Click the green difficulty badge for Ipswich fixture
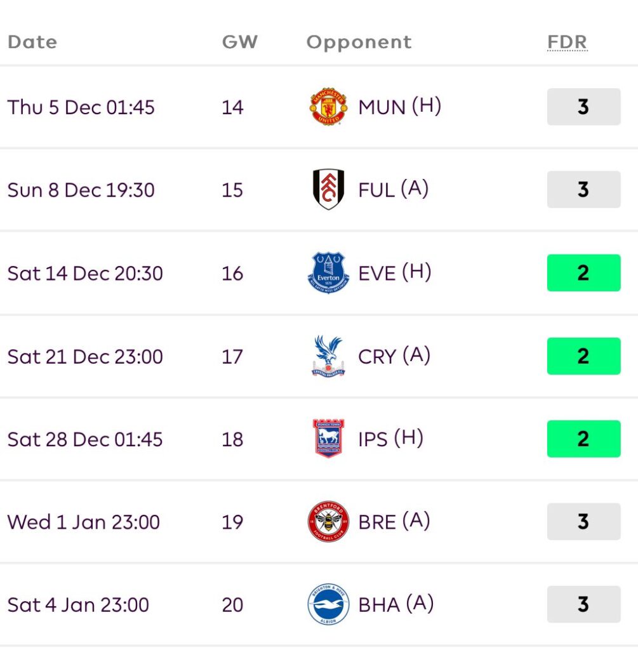This screenshot has height=650, width=638. pyautogui.click(x=583, y=439)
